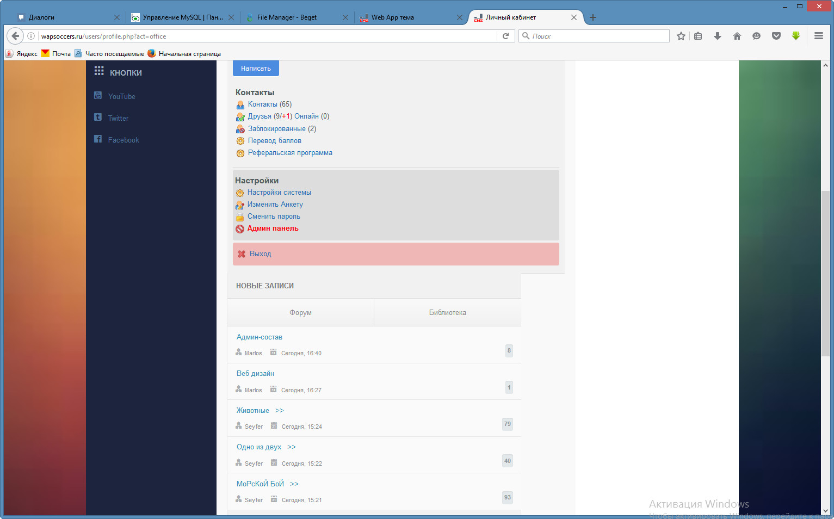Screen dimensions: 834x519
Task: Open the Firefox hamburger menu
Action: tap(818, 36)
